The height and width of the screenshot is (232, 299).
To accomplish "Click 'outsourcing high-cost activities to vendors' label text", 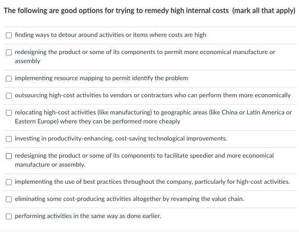I will click(153, 95).
